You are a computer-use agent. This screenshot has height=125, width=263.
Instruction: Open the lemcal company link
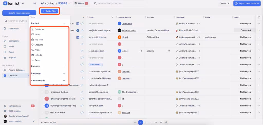[125, 51]
